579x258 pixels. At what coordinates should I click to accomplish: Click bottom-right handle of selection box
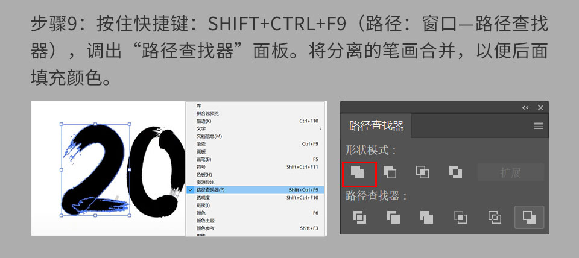(129, 215)
